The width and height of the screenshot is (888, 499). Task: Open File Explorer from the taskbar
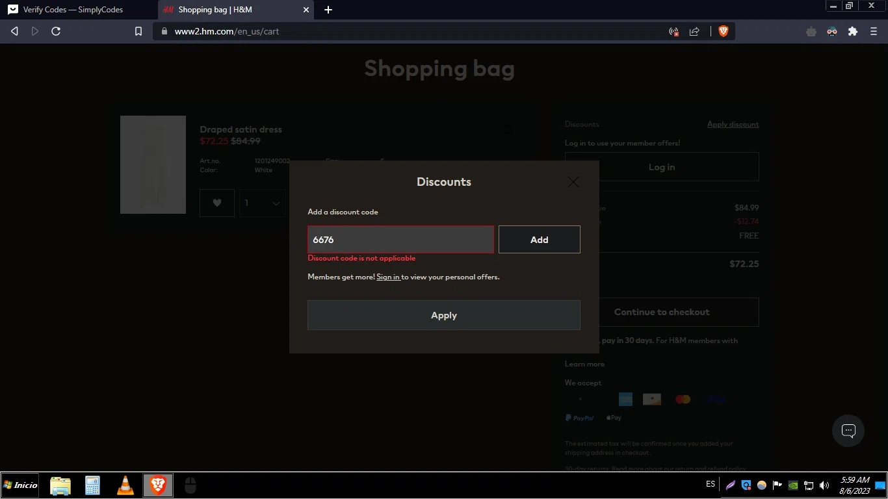60,485
